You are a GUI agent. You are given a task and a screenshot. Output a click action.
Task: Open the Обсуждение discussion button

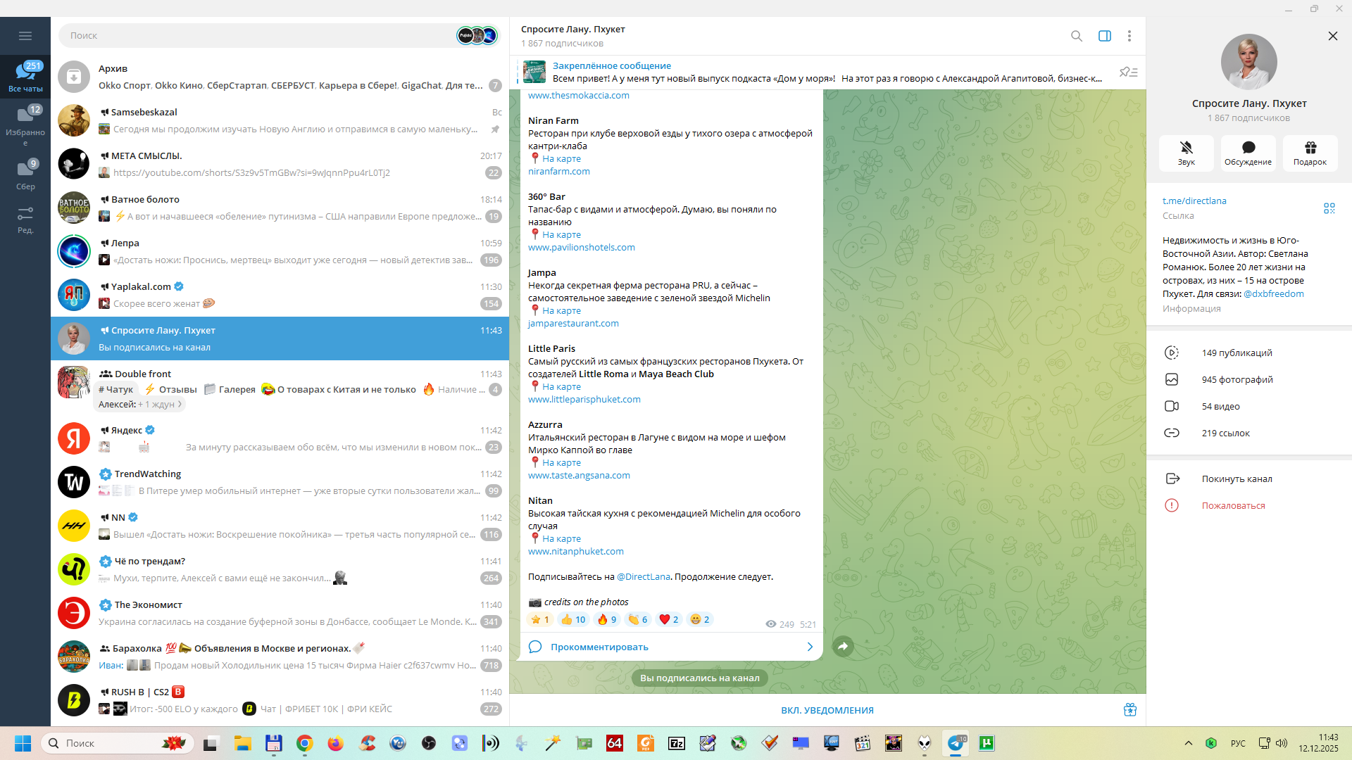coord(1248,153)
